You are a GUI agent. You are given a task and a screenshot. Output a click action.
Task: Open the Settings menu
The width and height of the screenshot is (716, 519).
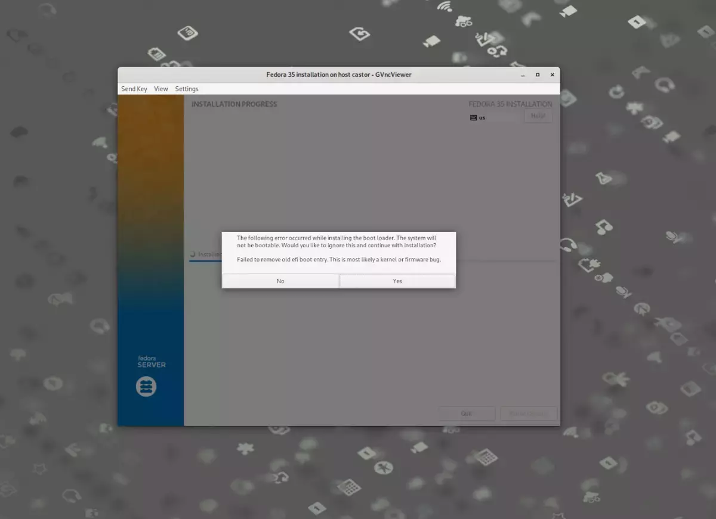pos(187,89)
